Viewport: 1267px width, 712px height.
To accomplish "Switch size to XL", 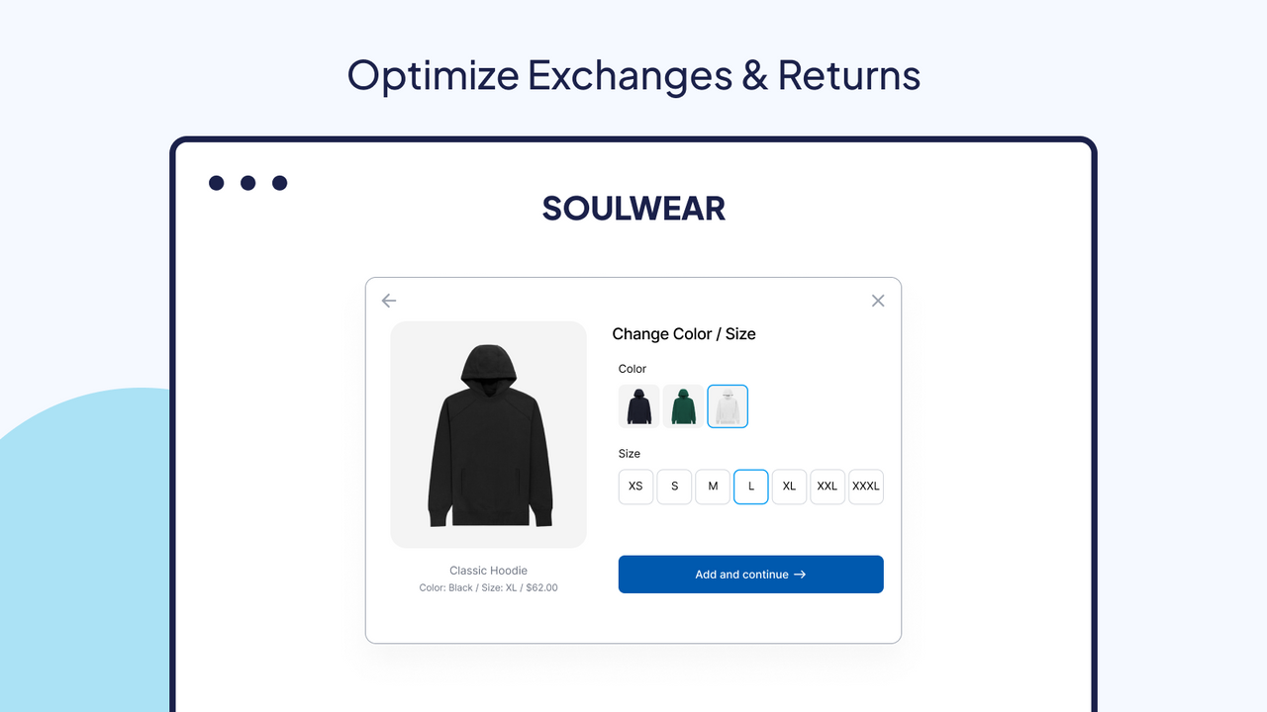I will tap(789, 487).
